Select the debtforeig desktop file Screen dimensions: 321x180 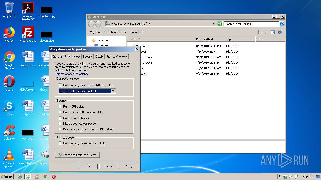pyautogui.click(x=28, y=86)
